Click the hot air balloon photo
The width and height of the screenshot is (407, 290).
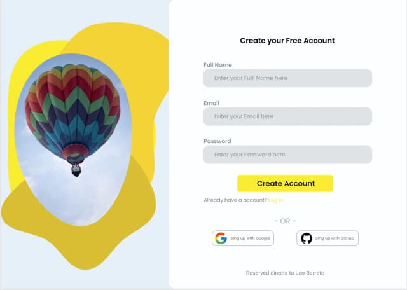[73, 140]
